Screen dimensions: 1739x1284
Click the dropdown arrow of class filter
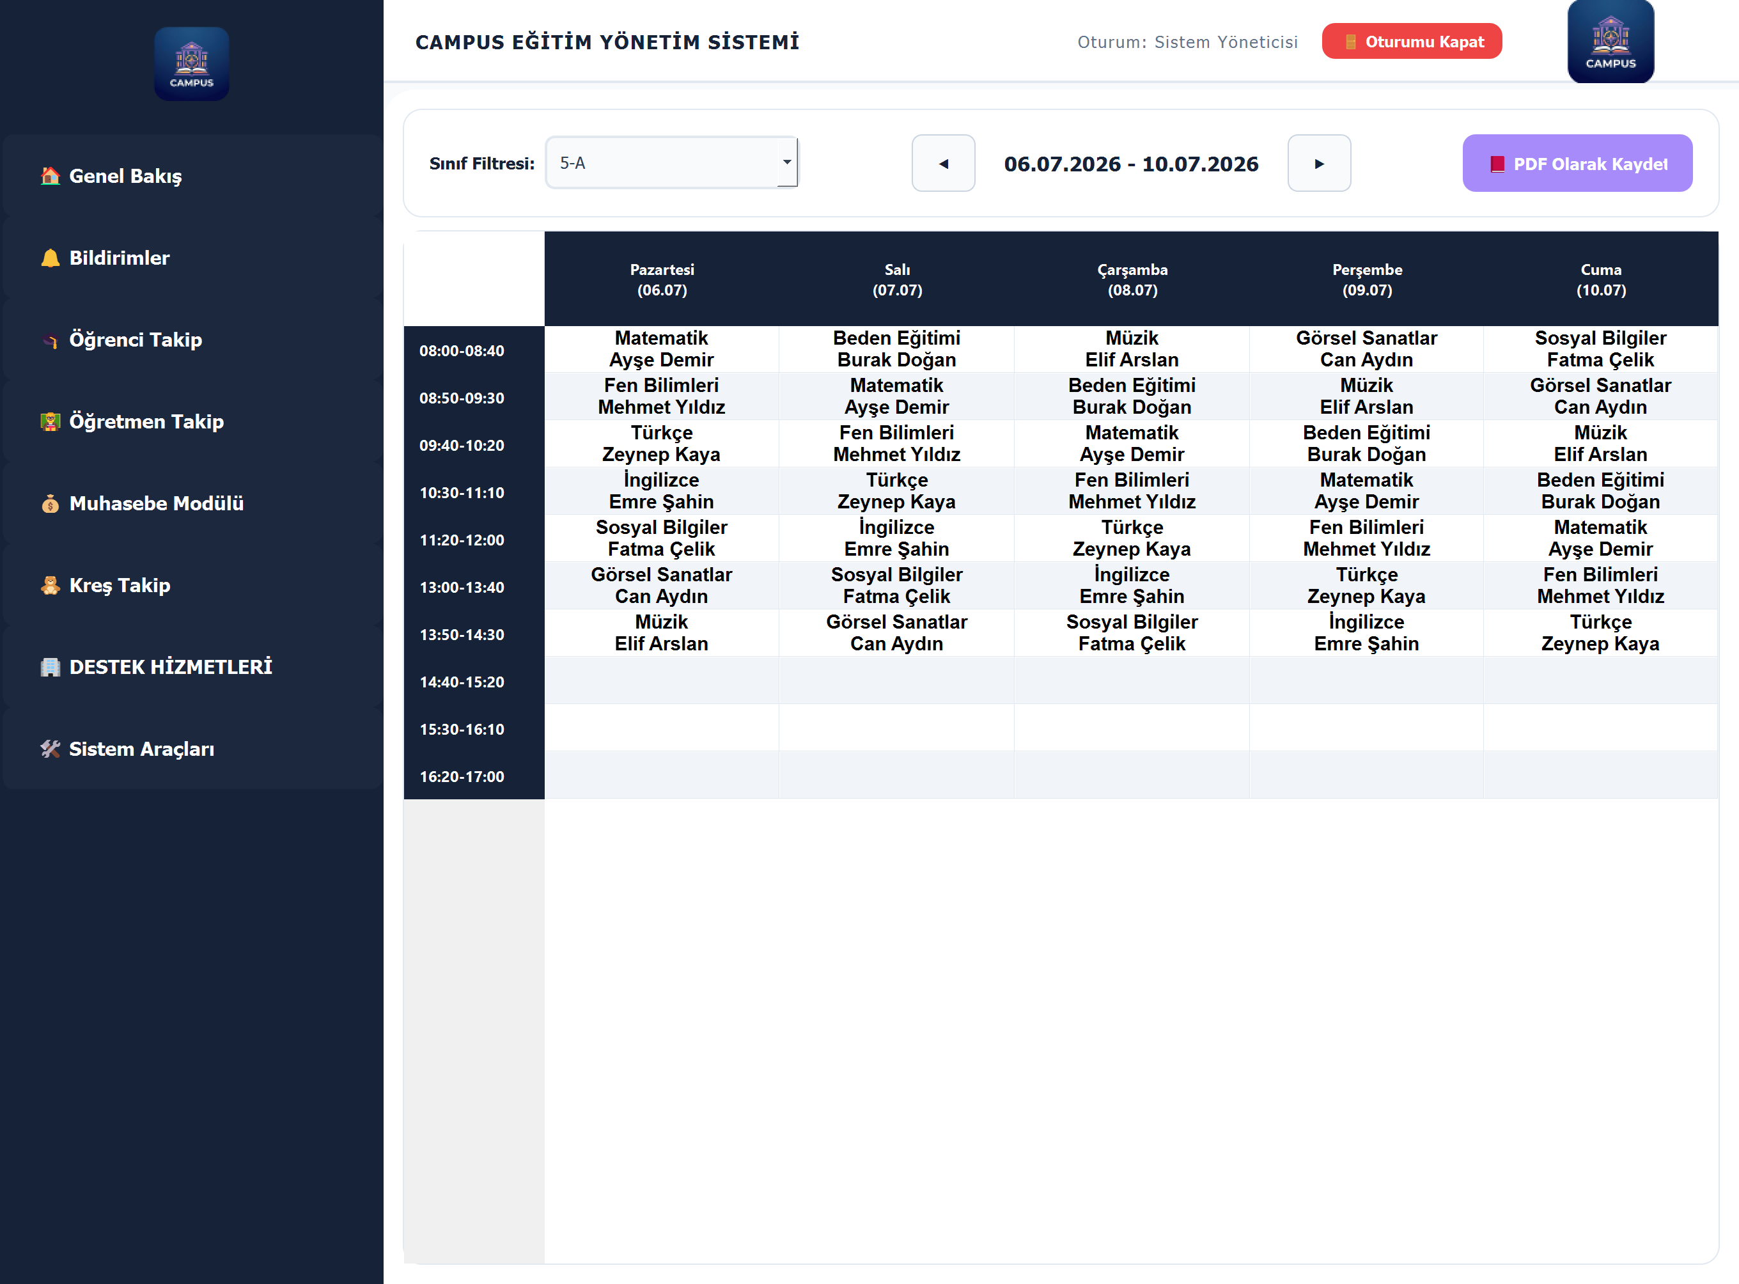[x=787, y=162]
